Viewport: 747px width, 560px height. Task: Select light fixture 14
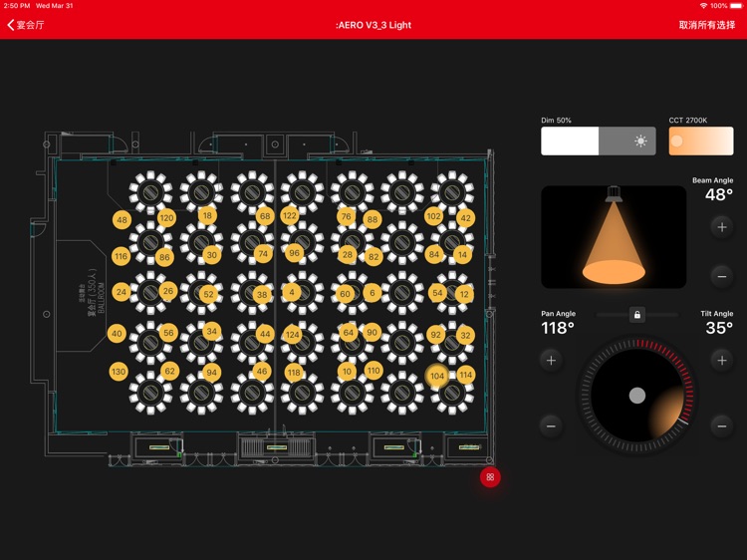(x=462, y=254)
